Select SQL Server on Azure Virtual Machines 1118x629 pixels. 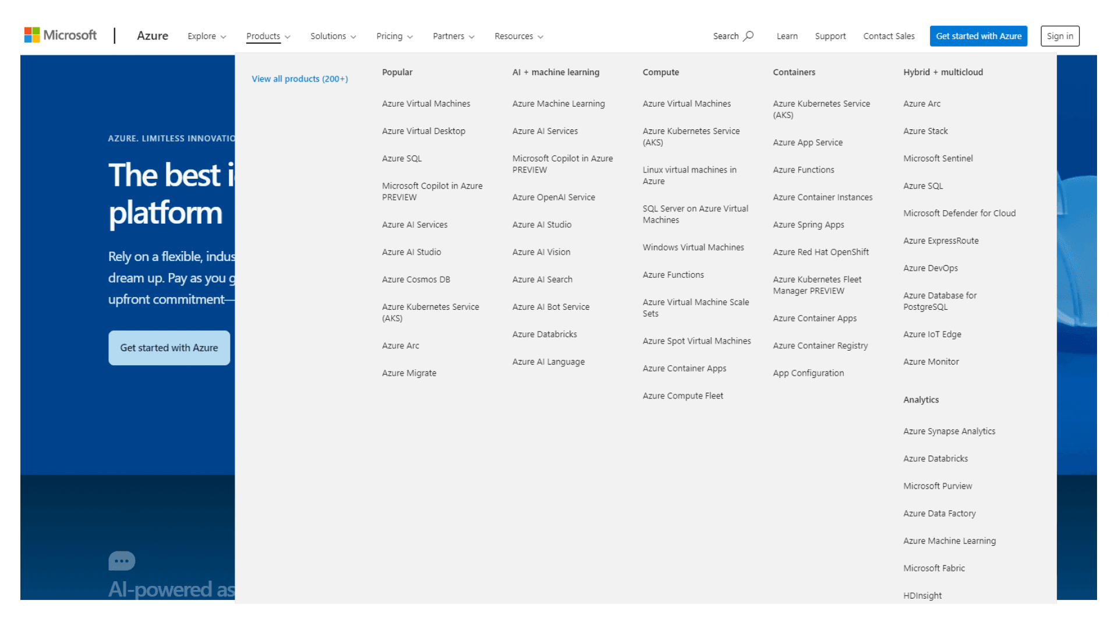(x=695, y=214)
